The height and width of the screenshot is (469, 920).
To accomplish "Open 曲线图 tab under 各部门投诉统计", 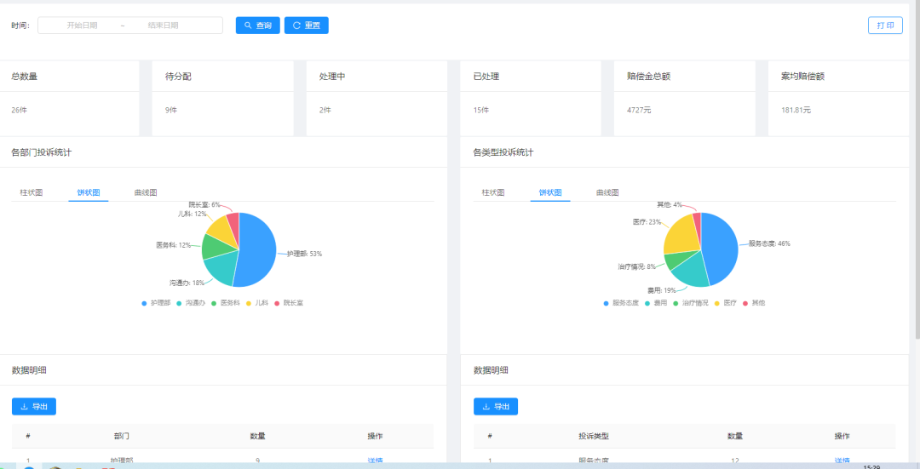I will (146, 192).
